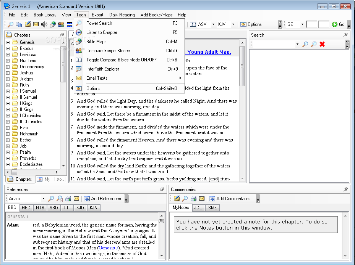This screenshot has height=265, width=355.
Task: Open Bible maps globe icon in toolbar
Action: coord(52,24)
